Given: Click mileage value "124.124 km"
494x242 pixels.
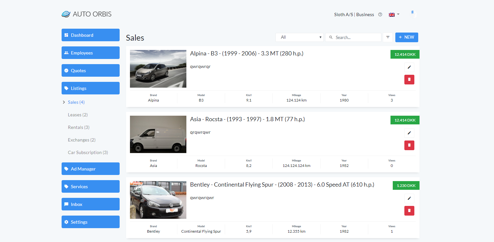Looking at the screenshot, I should pos(296,100).
